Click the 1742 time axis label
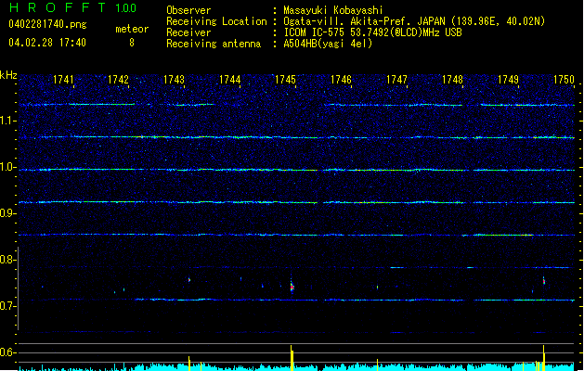This screenshot has width=584, height=371. coord(119,80)
